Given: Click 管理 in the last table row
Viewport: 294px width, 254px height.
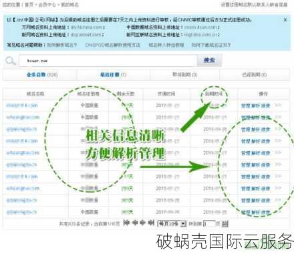Looking at the screenshot, I should [245, 213].
